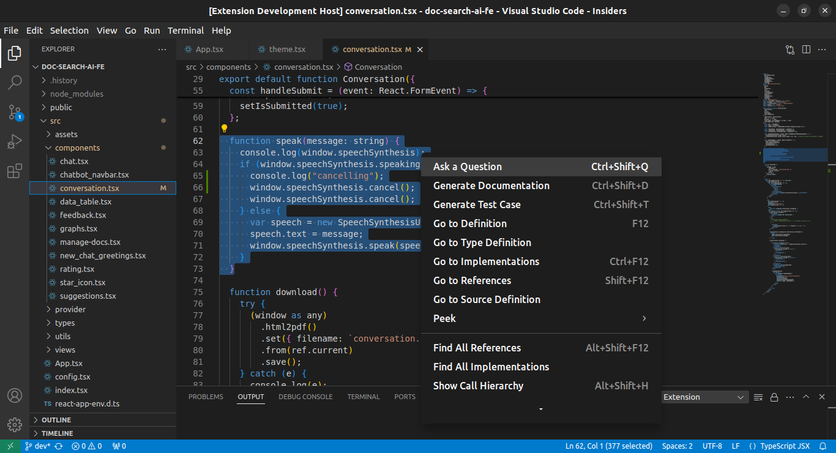The image size is (836, 453).
Task: Expand the OUTLINE section
Action: click(x=56, y=420)
